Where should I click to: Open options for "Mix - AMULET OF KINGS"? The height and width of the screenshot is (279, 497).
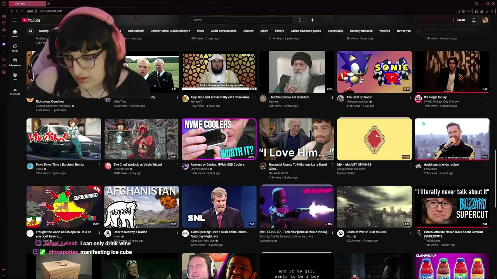pyautogui.click(x=410, y=165)
